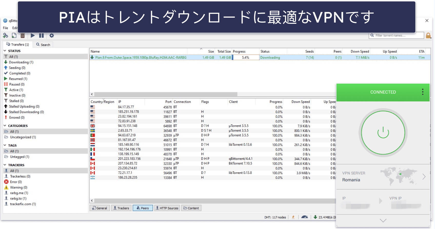Screen dimensions: 435x229
Task: Click the add torrent file icon
Action: 14,36
